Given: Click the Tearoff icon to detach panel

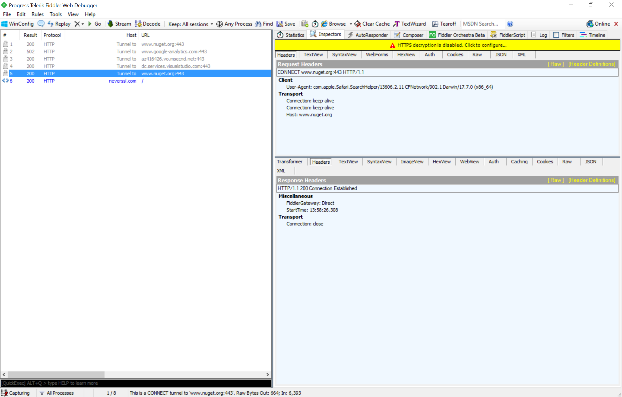Looking at the screenshot, I should point(435,24).
